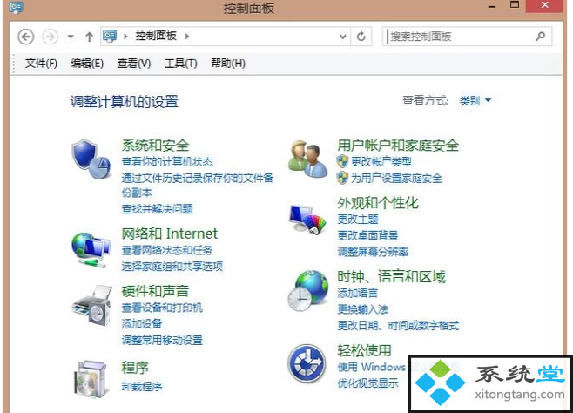573x413 pixels.
Task: Click the Programs disc box icon
Action: coord(91,379)
